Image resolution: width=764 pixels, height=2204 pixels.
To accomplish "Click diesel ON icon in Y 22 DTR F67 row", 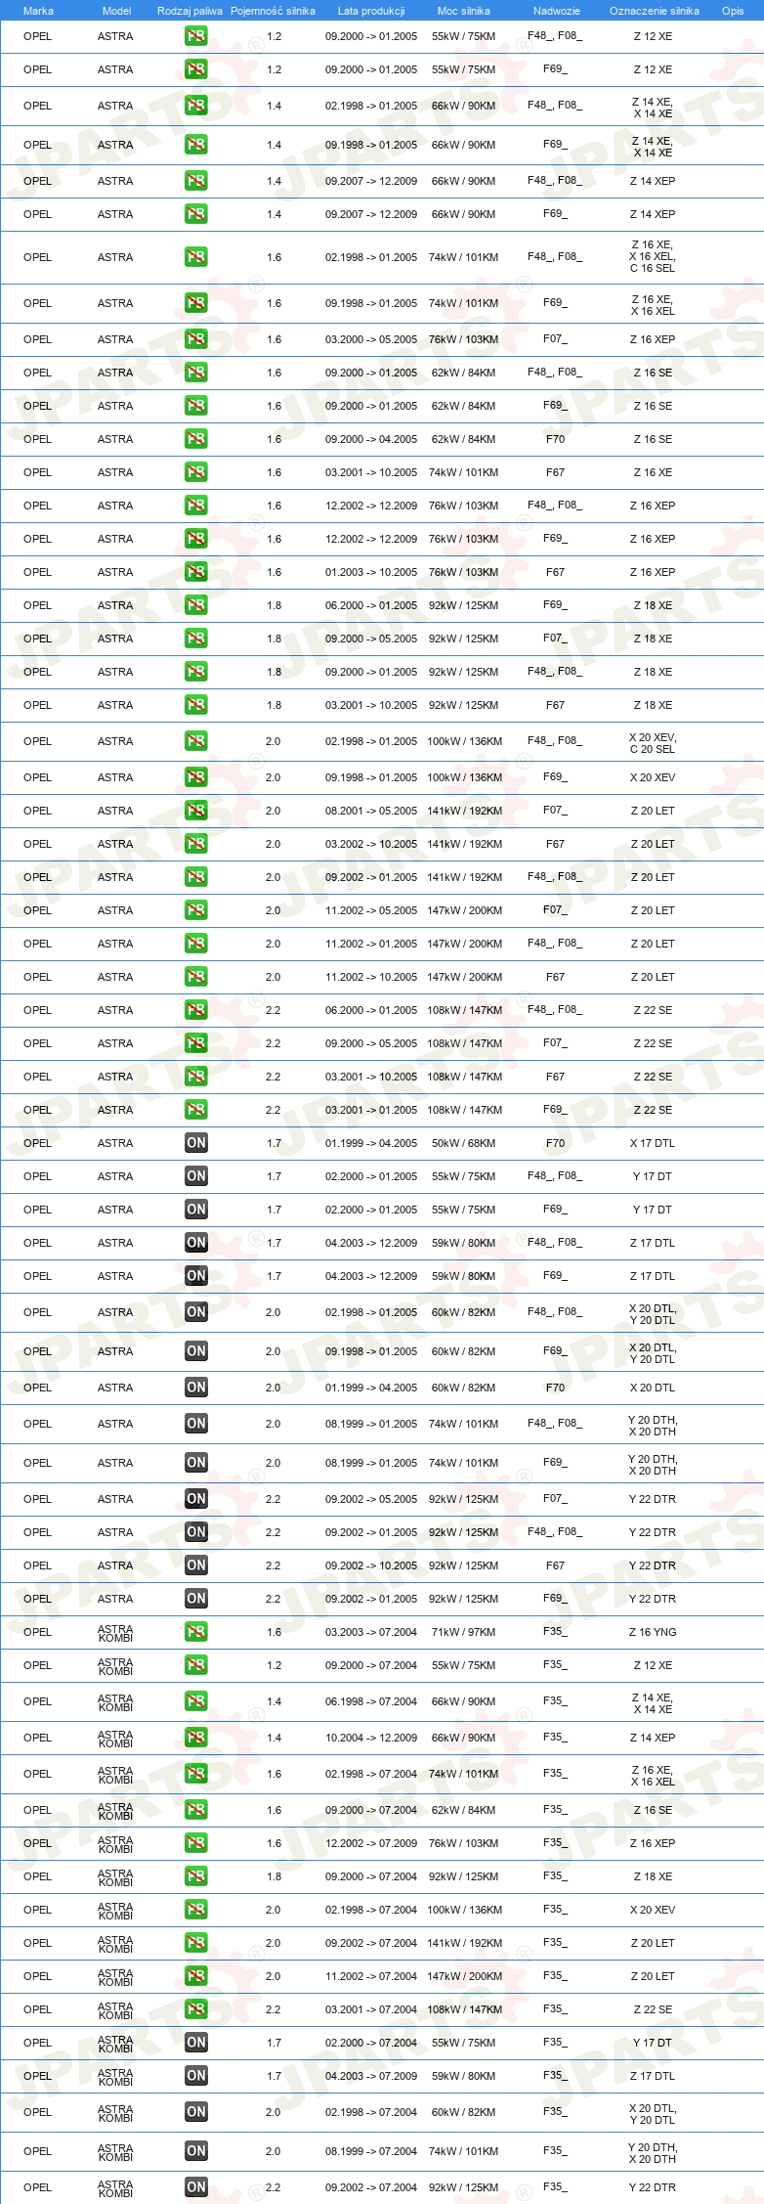I will 196,1565.
